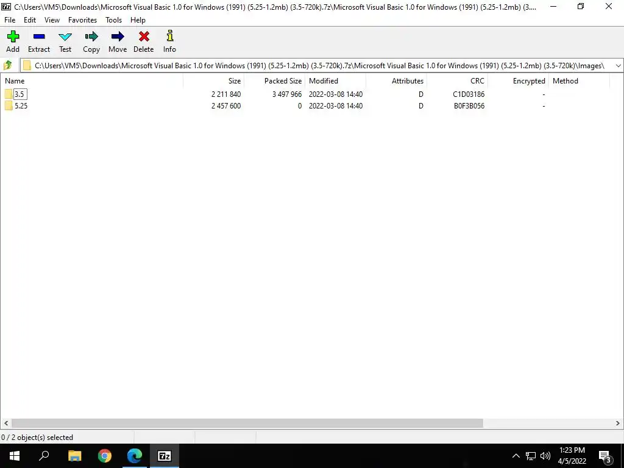The width and height of the screenshot is (624, 468).
Task: Select the 5.25 folder icon
Action: pos(9,106)
